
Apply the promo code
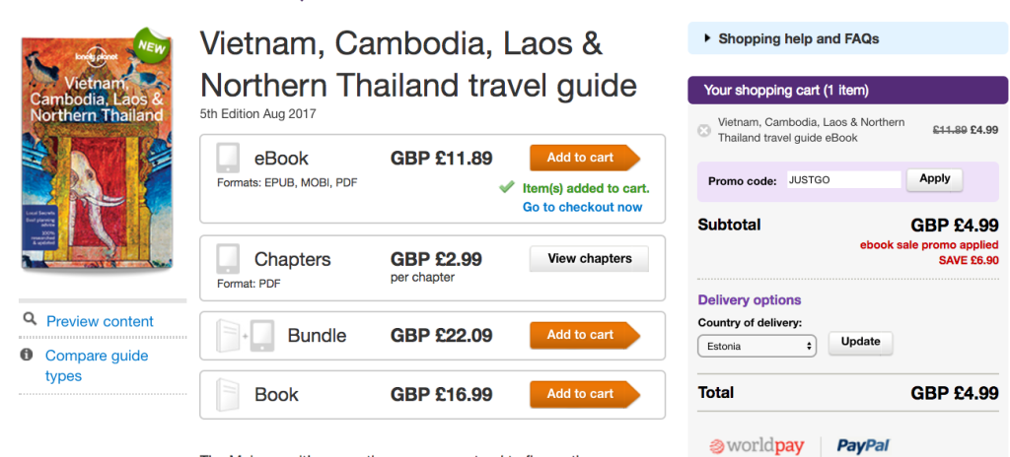click(x=934, y=179)
